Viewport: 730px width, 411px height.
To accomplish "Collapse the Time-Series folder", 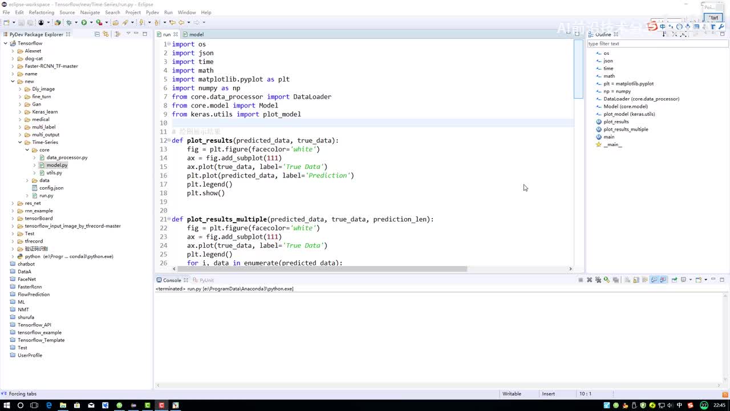I will (x=20, y=142).
